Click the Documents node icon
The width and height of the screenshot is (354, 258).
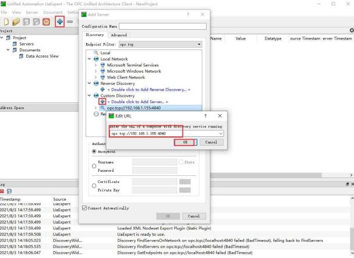[15, 50]
